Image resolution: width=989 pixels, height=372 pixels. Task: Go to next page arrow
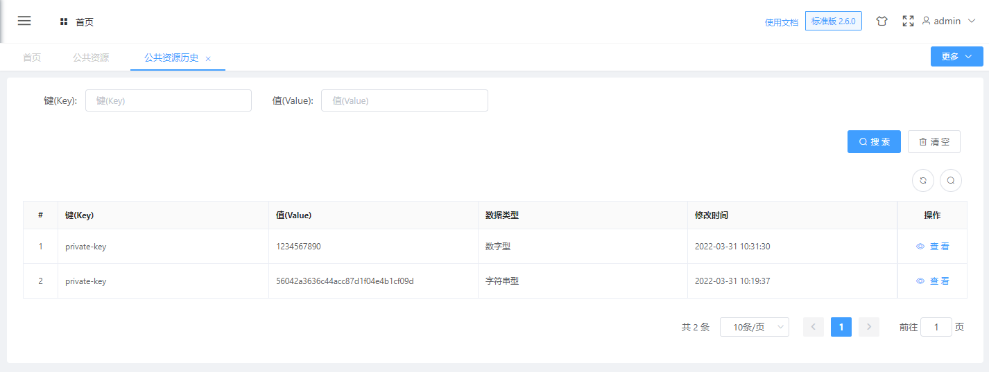click(869, 327)
